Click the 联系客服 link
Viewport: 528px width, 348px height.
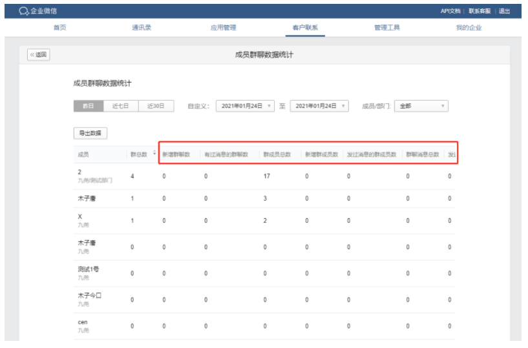(480, 11)
